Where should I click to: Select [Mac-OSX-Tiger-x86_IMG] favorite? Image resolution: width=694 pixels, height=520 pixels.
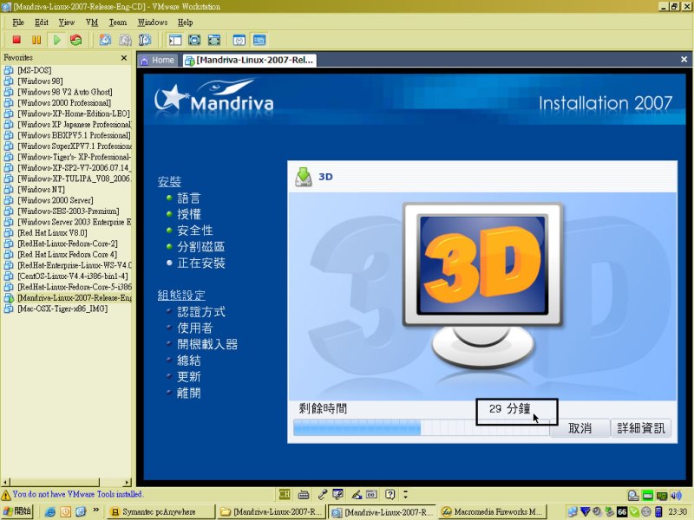click(62, 309)
